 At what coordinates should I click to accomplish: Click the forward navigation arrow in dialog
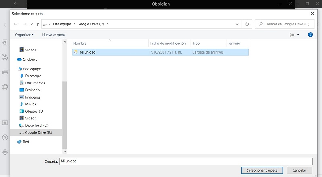tap(25, 24)
